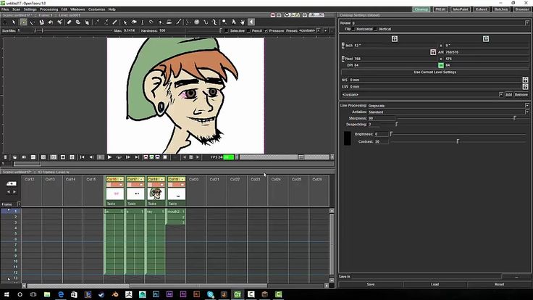Viewport: 533px width, 300px height.
Task: Click the lock icon beside E/W field
Action: tap(526, 87)
